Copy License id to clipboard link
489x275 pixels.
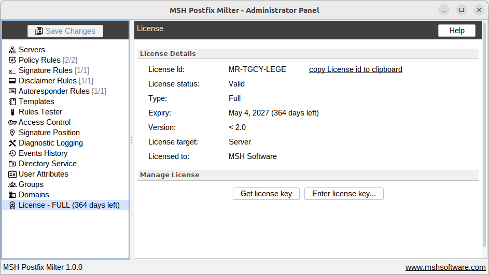(x=356, y=69)
